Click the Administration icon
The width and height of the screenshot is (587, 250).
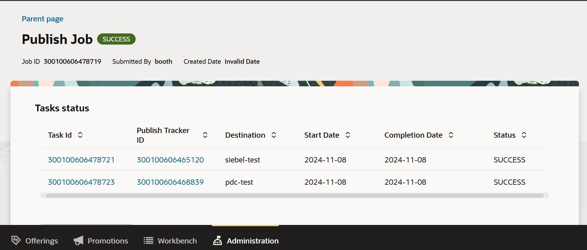(x=218, y=240)
